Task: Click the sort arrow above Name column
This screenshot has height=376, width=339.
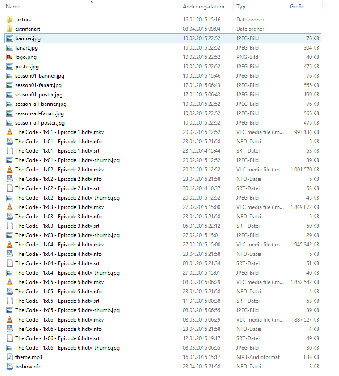Action: (91, 2)
